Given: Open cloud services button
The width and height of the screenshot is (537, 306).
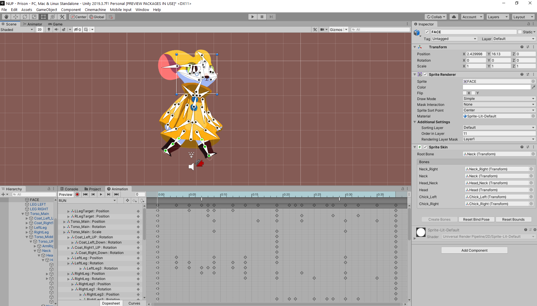Looking at the screenshot, I should click(x=454, y=17).
